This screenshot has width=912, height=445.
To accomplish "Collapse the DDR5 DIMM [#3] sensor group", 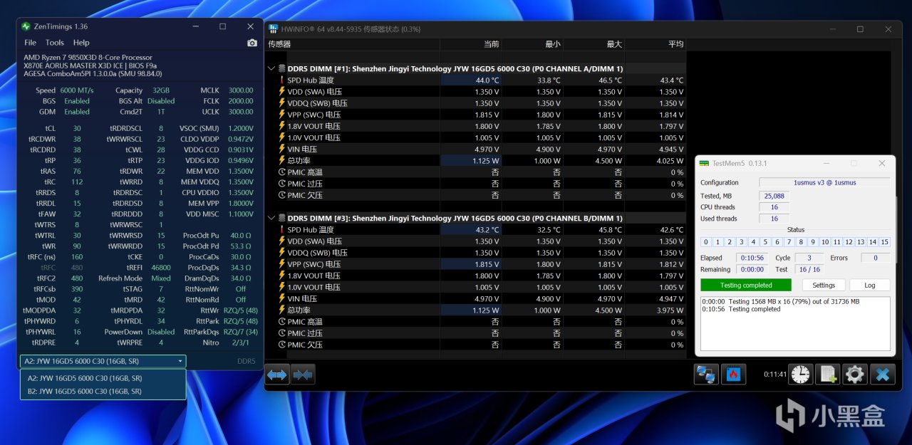I will coord(271,219).
